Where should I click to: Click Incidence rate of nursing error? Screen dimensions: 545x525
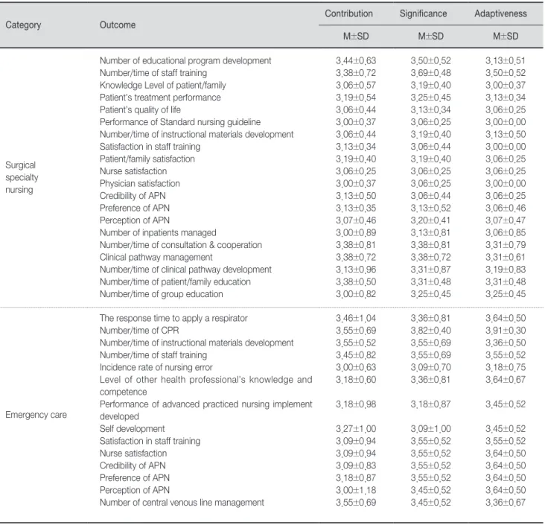156,367
